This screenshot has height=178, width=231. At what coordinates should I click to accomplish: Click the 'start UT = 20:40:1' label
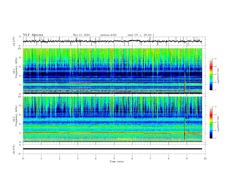pos(141,35)
